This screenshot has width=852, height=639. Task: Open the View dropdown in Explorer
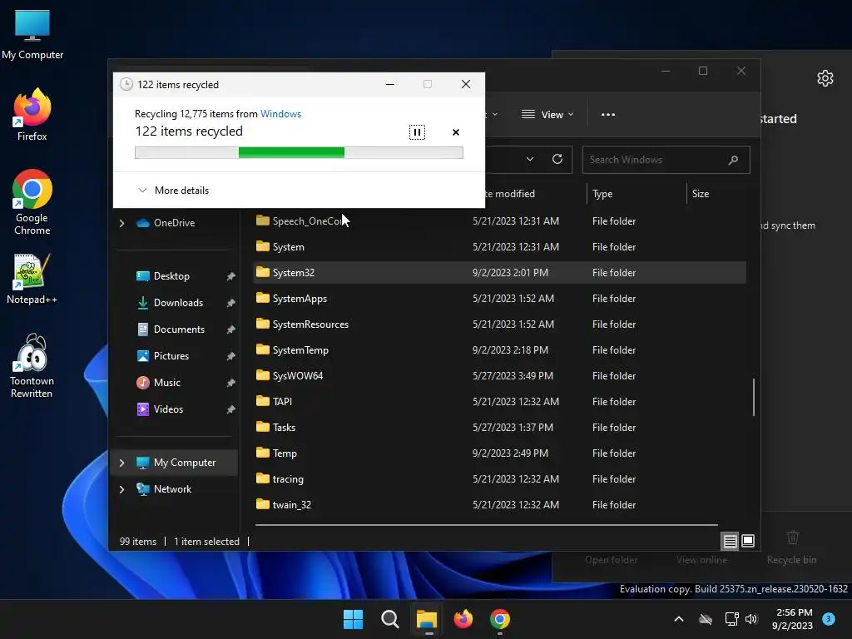[547, 115]
